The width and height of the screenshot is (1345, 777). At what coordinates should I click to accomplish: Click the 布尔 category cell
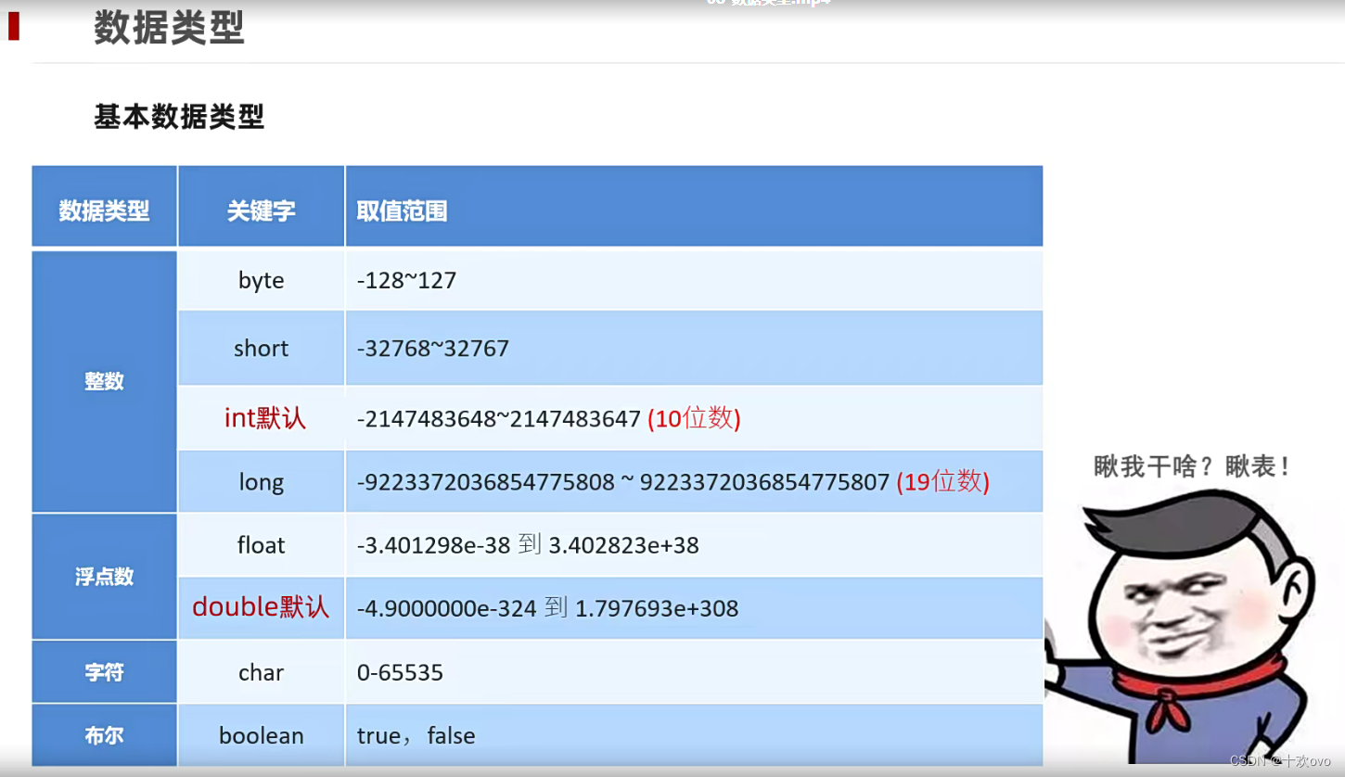pyautogui.click(x=103, y=734)
